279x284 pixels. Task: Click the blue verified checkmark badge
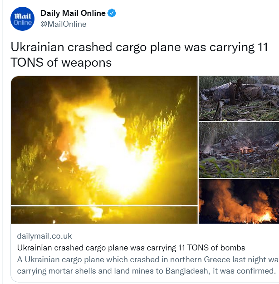coord(112,13)
